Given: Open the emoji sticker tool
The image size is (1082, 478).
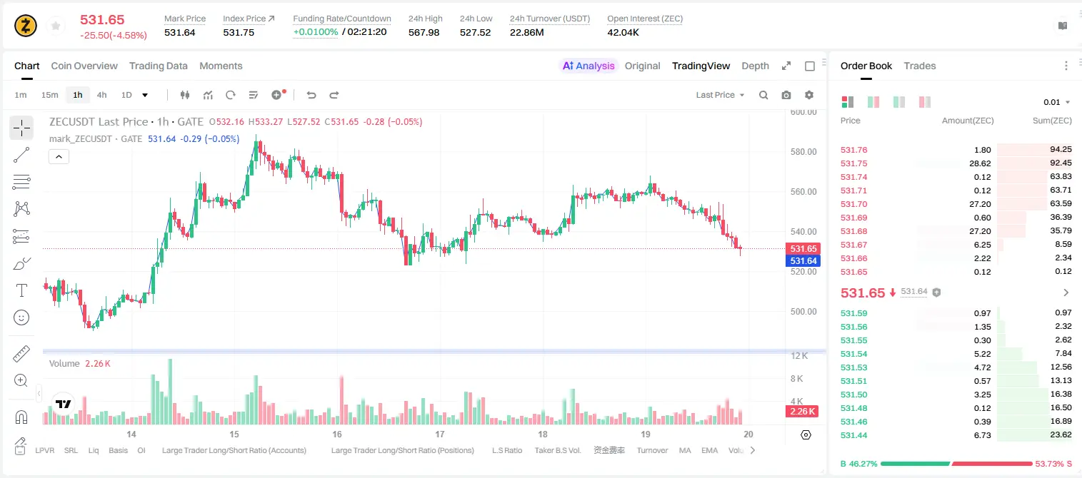Looking at the screenshot, I should tap(21, 317).
